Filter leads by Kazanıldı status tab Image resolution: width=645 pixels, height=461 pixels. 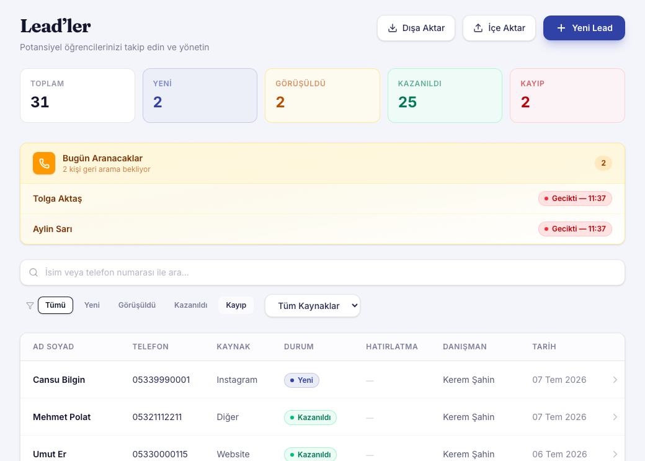point(190,305)
